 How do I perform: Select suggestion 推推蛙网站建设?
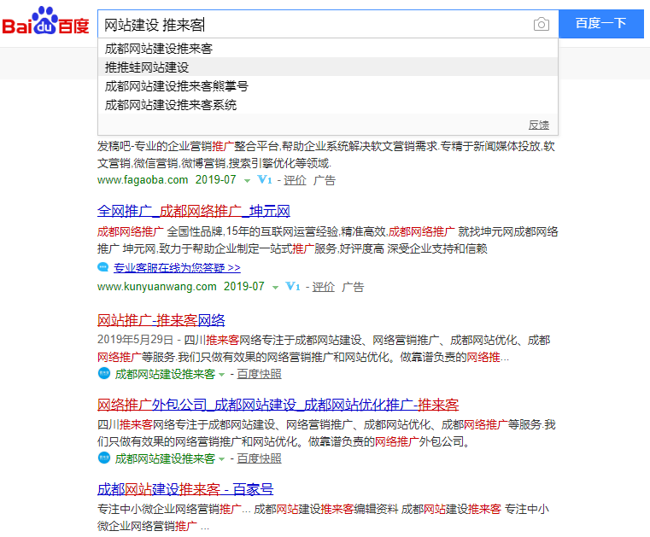tap(147, 67)
